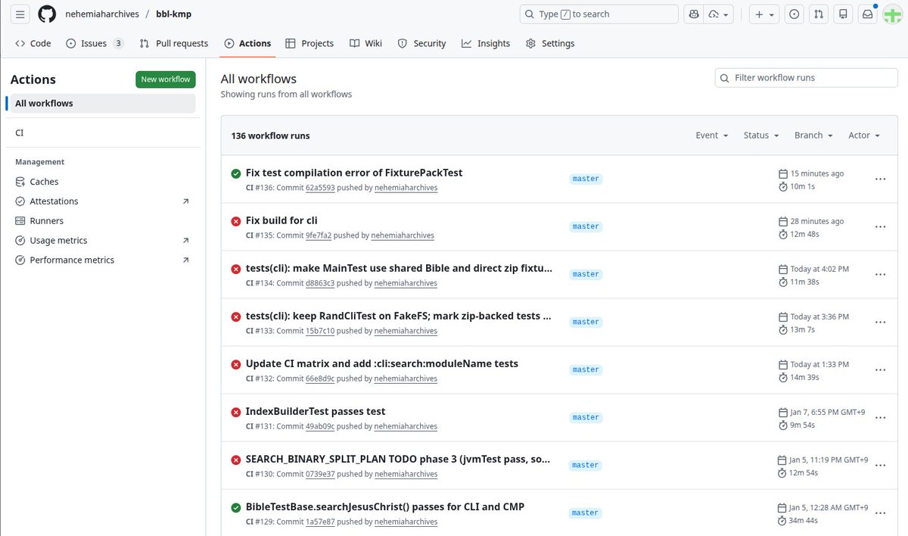
Task: Expand the Copilot agents dropdown arrow
Action: [x=719, y=14]
